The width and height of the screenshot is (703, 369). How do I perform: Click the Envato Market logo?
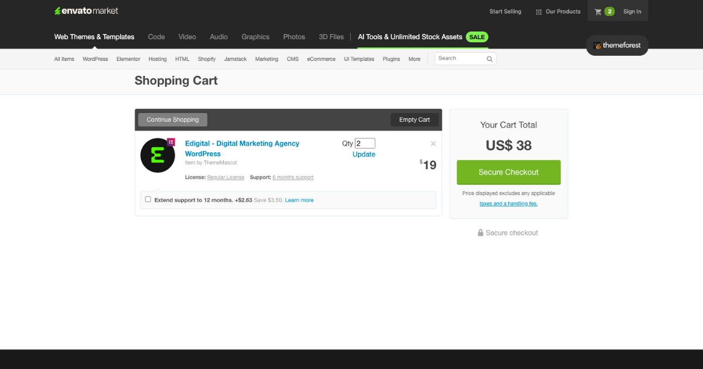coord(86,11)
